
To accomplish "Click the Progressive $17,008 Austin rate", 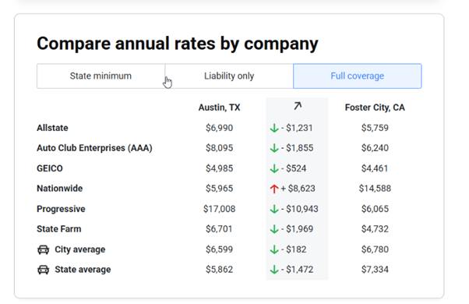I will (219, 209).
